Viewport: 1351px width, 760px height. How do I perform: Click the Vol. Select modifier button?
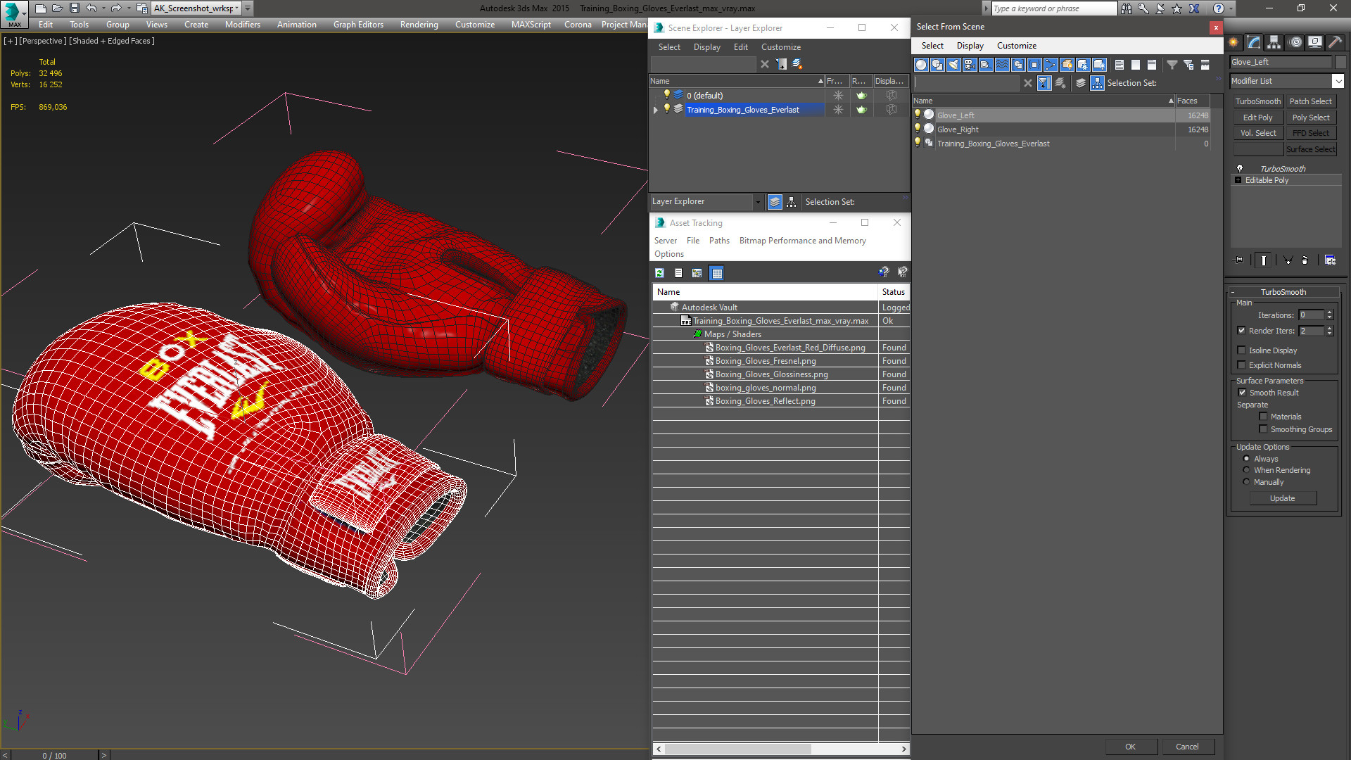pos(1257,133)
